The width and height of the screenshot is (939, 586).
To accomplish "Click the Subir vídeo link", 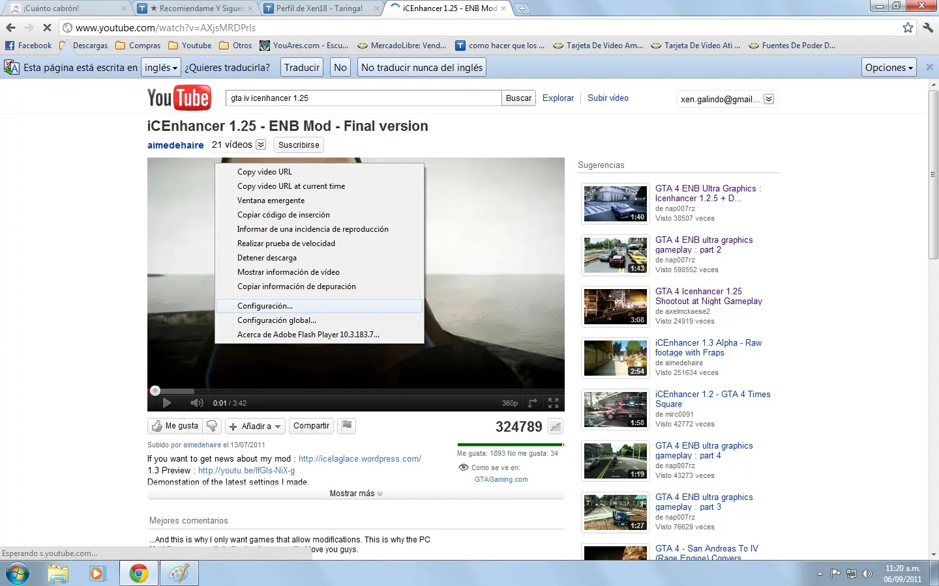I will click(x=608, y=98).
